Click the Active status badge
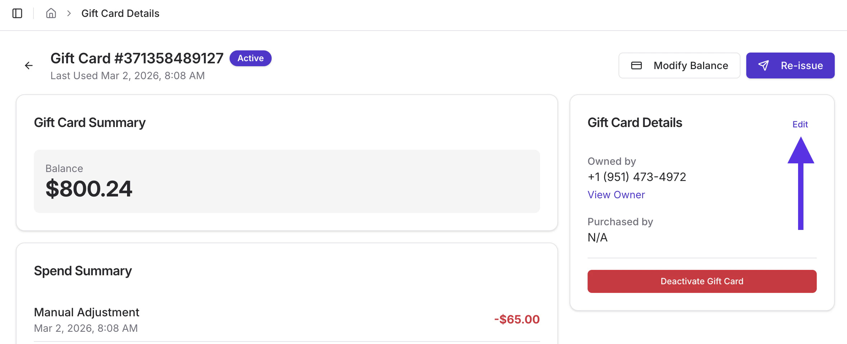 coord(250,58)
